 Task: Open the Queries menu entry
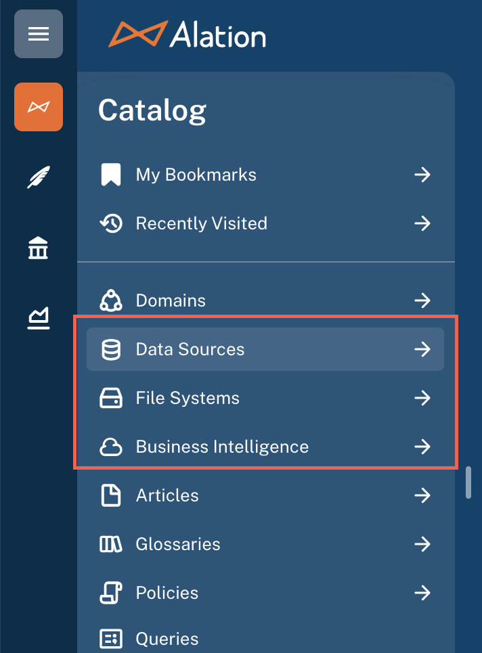265,638
